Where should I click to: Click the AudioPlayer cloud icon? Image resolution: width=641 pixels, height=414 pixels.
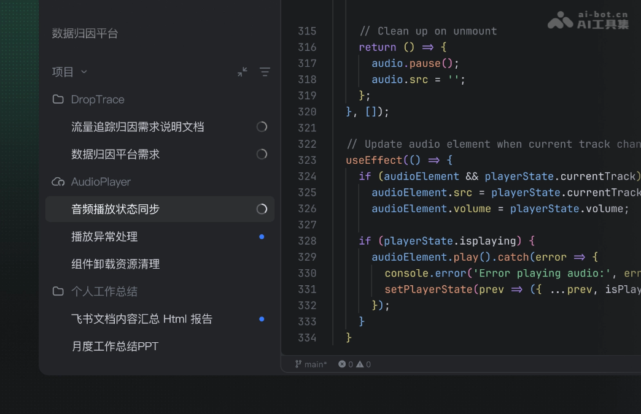[58, 182]
